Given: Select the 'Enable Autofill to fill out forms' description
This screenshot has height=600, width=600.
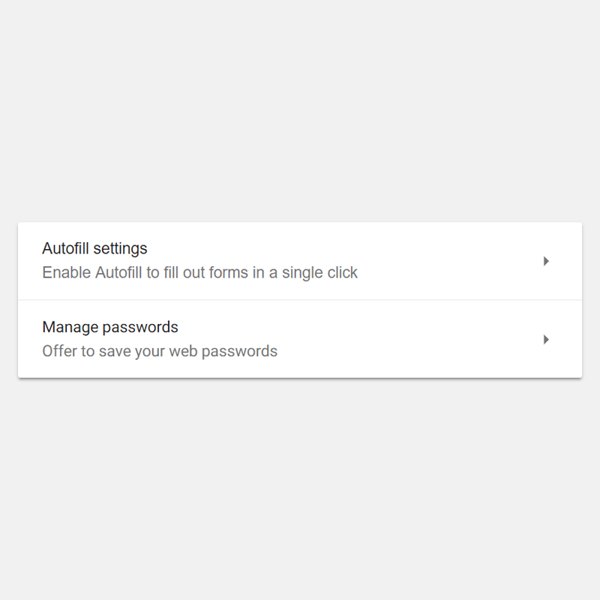Looking at the screenshot, I should pyautogui.click(x=199, y=272).
